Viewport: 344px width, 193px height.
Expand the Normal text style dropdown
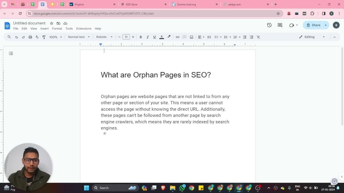(x=79, y=37)
